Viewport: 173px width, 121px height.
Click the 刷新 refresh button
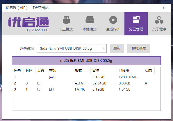tap(117, 48)
